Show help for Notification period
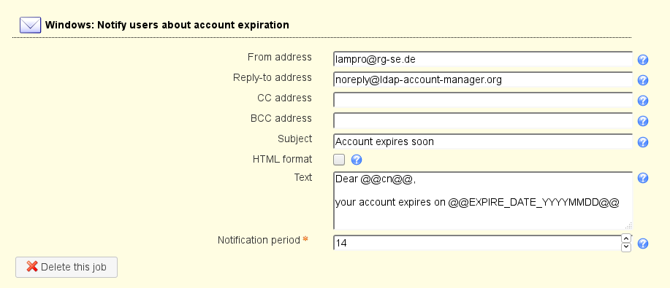This screenshot has width=670, height=288. (x=643, y=244)
